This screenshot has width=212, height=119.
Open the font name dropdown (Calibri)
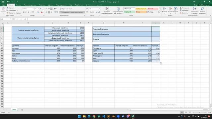click(x=34, y=9)
